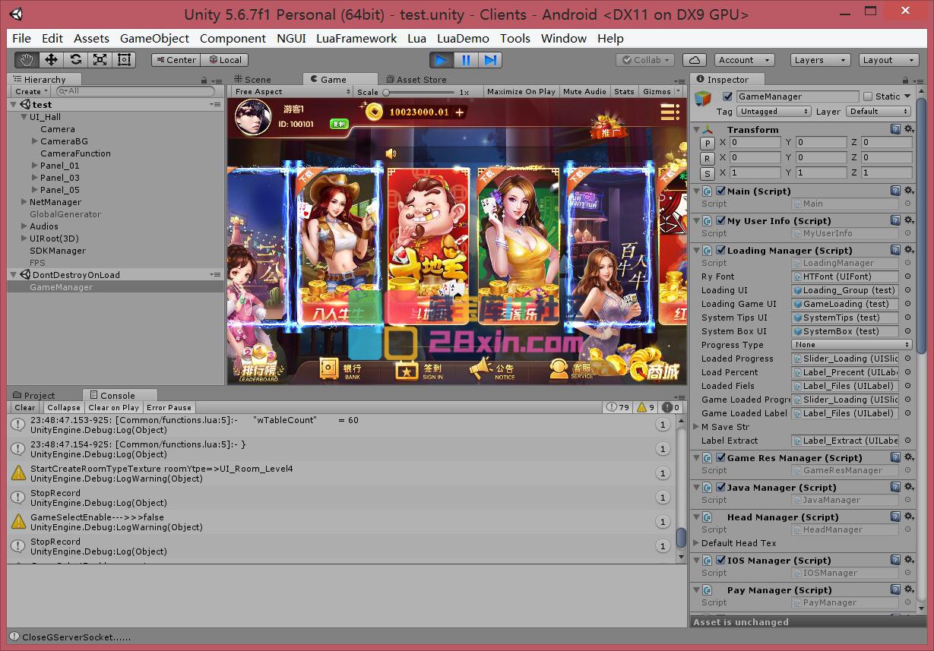Screen dimensions: 934x651
Task: Open Loading Manager (Script) gear menu
Action: [908, 251]
